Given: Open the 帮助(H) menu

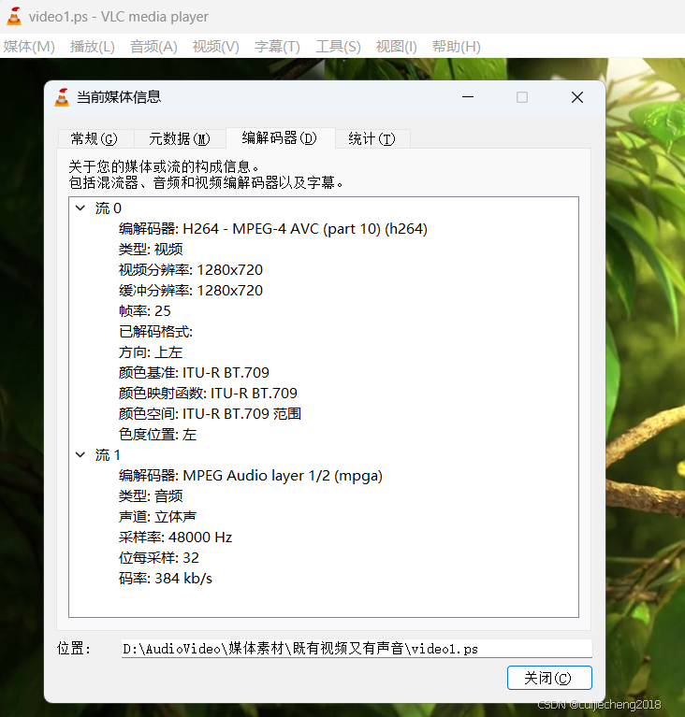Looking at the screenshot, I should [x=456, y=47].
